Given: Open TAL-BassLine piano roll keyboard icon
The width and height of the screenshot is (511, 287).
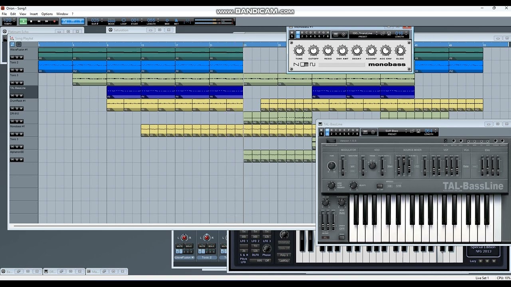Looking at the screenshot, I should point(365,132).
